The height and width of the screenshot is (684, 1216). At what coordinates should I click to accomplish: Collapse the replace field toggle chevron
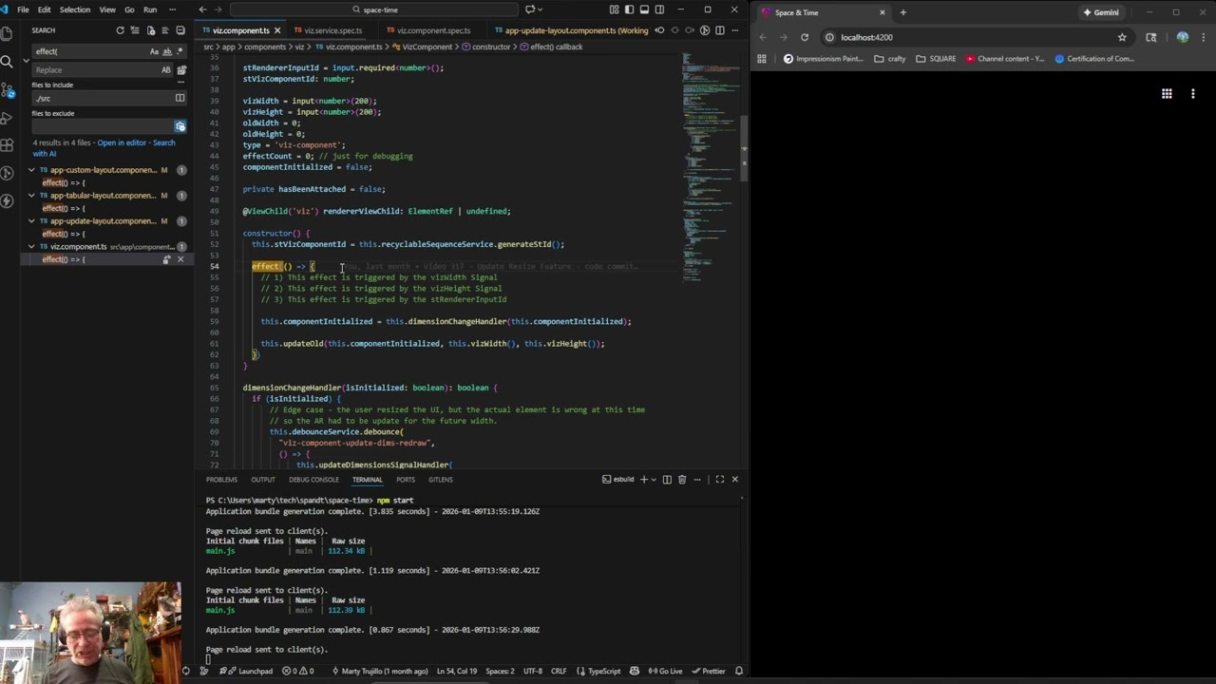click(x=26, y=61)
